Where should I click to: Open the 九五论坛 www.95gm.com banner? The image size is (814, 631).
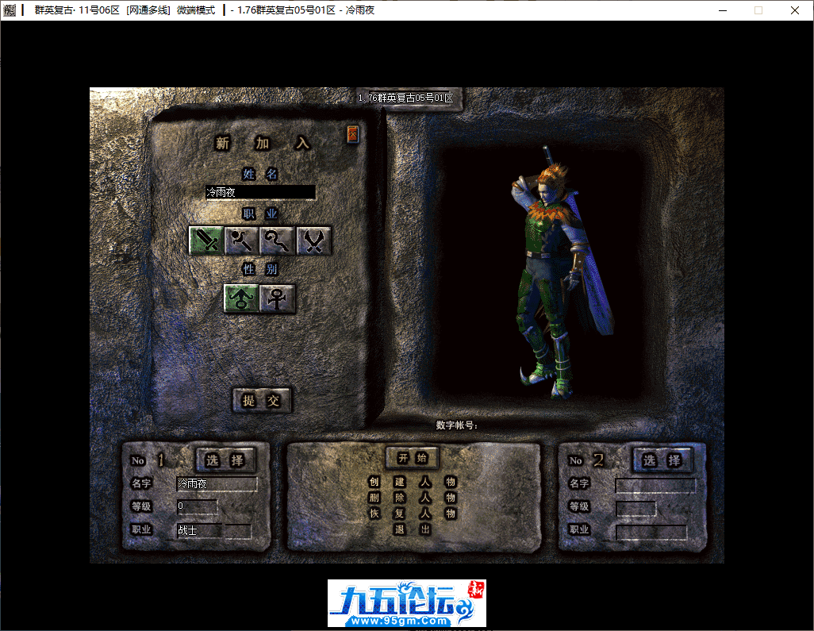tap(407, 603)
